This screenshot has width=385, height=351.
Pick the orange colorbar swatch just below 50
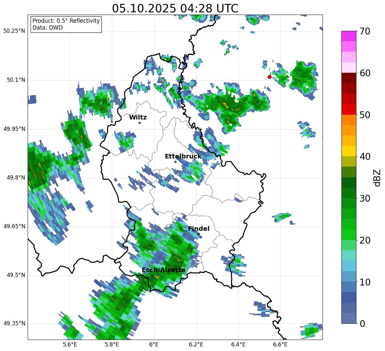pos(349,120)
